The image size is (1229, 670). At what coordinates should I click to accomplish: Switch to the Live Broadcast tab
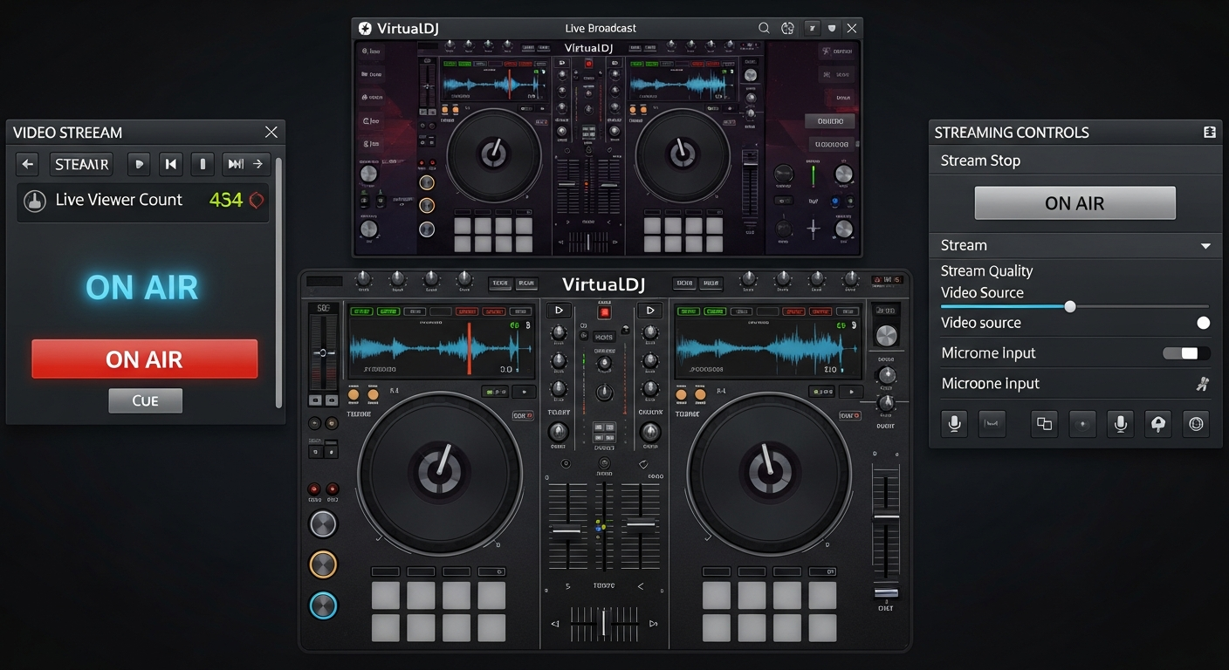(x=600, y=27)
